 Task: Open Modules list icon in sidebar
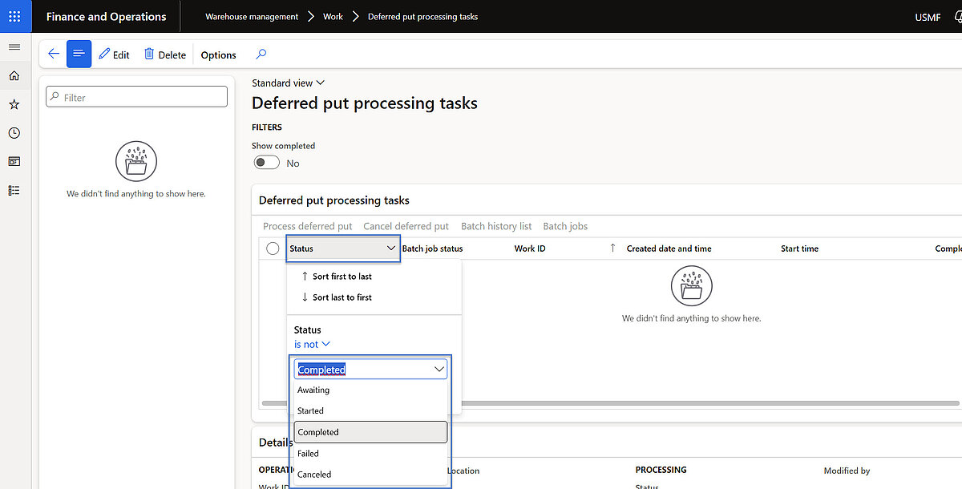(14, 191)
